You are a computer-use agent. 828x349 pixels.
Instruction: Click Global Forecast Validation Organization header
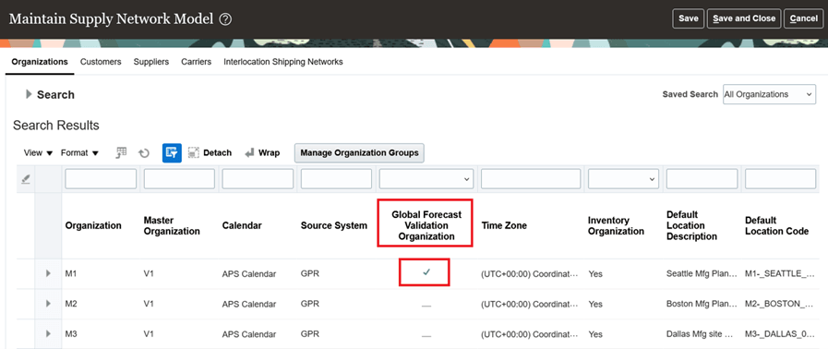(x=426, y=225)
